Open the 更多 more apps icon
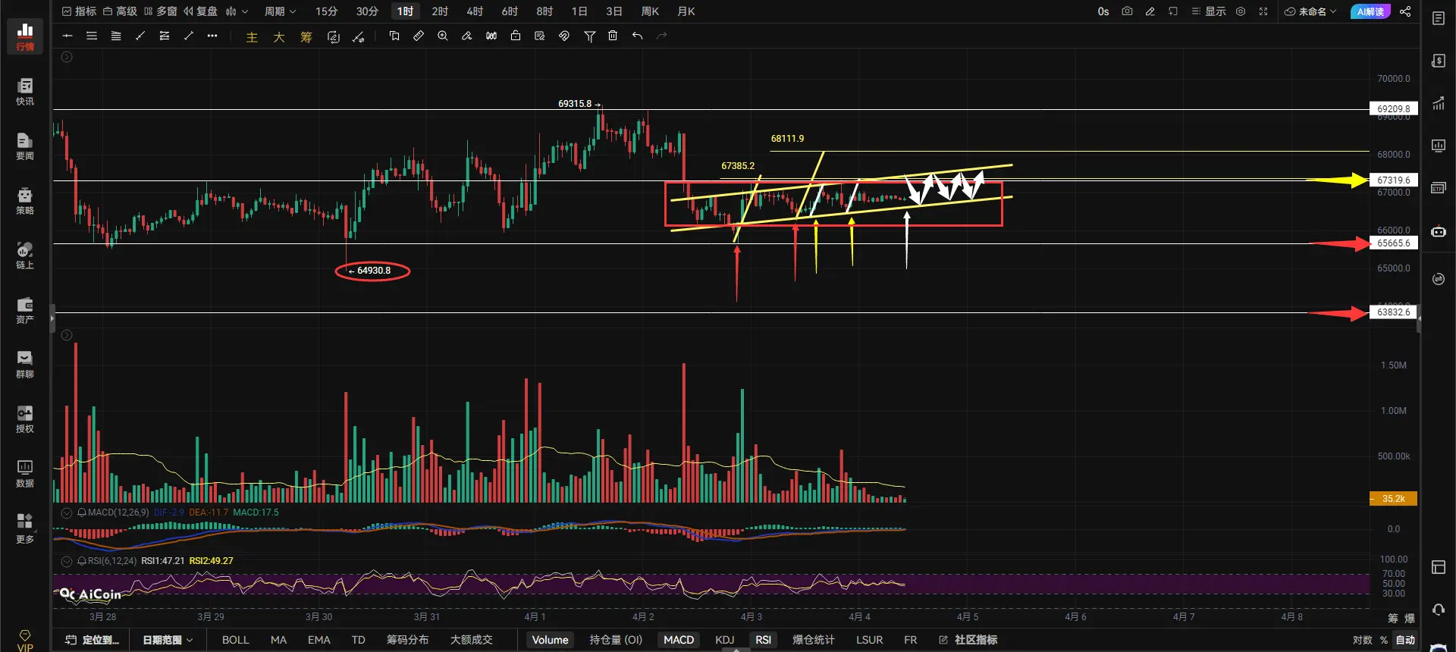This screenshot has height=652, width=1456. [x=25, y=528]
